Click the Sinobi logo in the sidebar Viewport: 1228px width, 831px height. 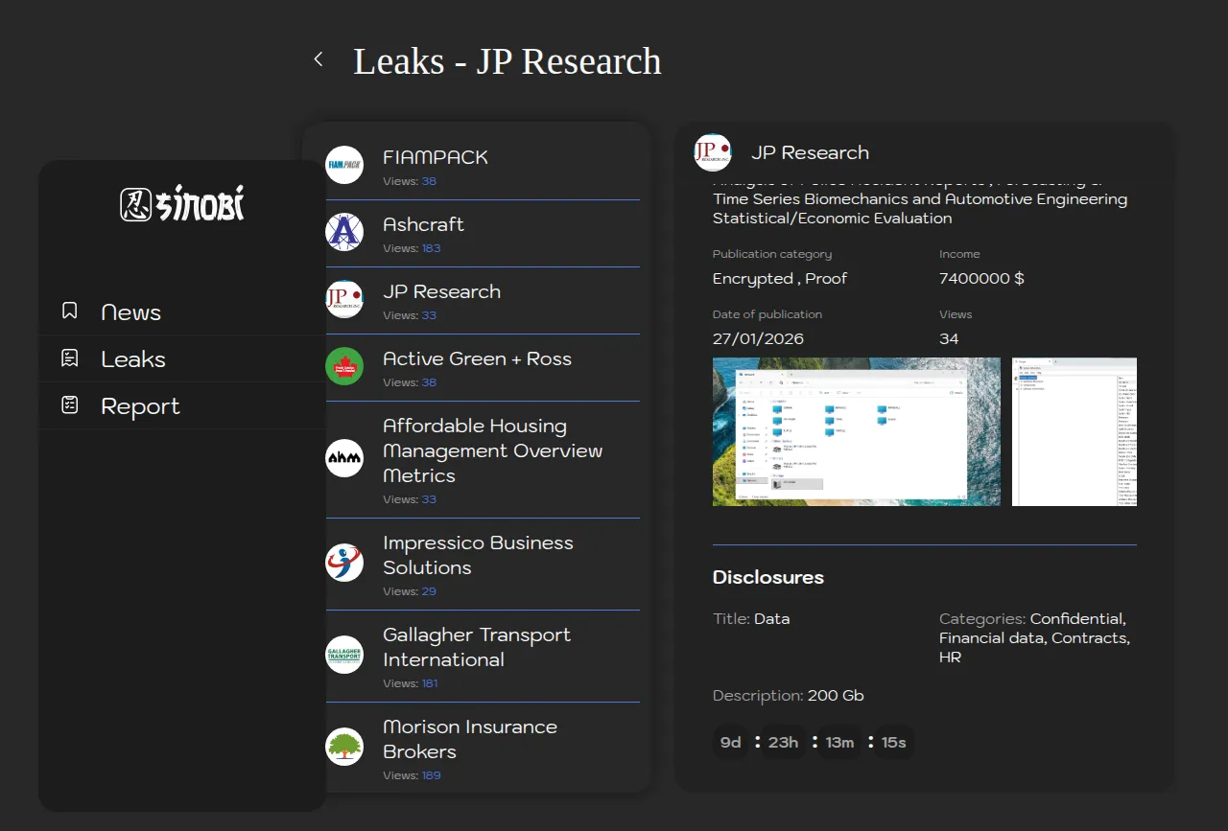coord(182,203)
